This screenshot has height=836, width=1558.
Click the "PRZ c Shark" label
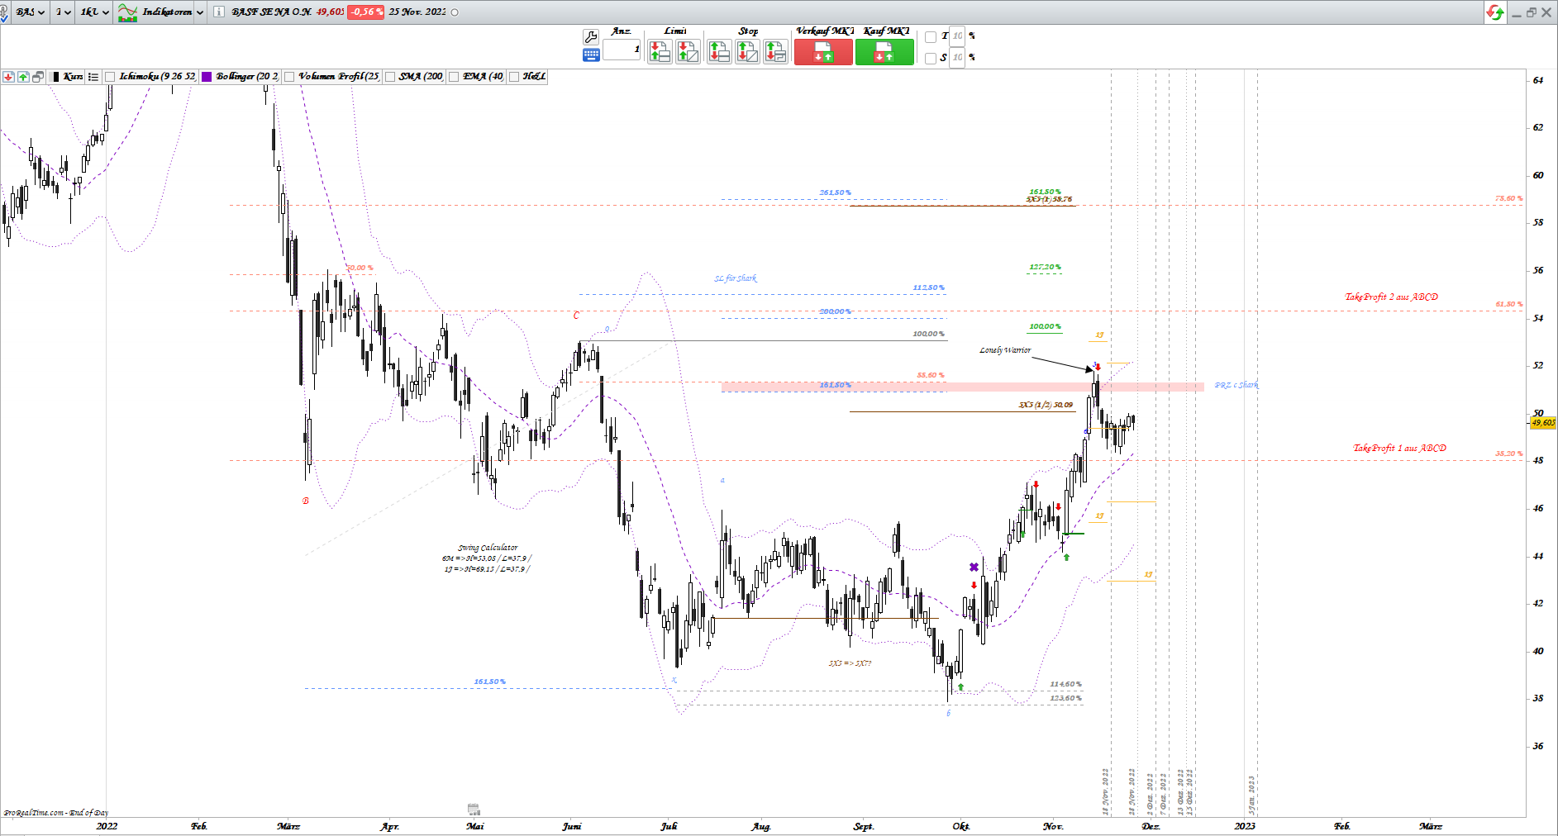click(1236, 386)
